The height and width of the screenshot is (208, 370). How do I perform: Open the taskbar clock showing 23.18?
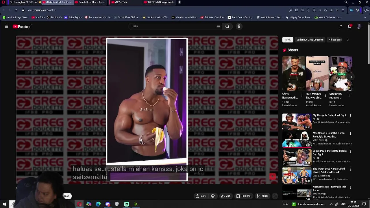tap(353, 204)
